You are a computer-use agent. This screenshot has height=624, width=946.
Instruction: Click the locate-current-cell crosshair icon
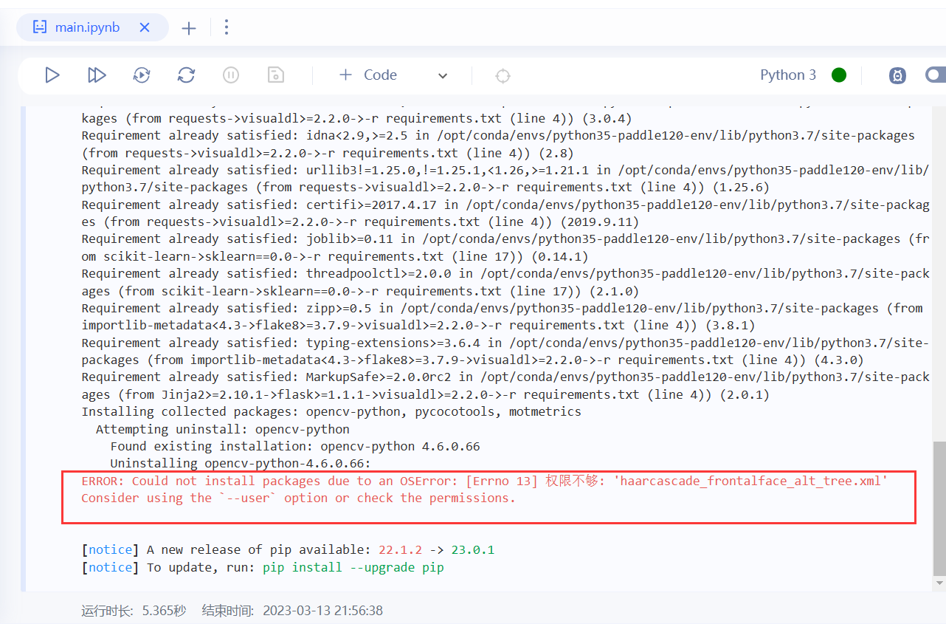click(503, 75)
